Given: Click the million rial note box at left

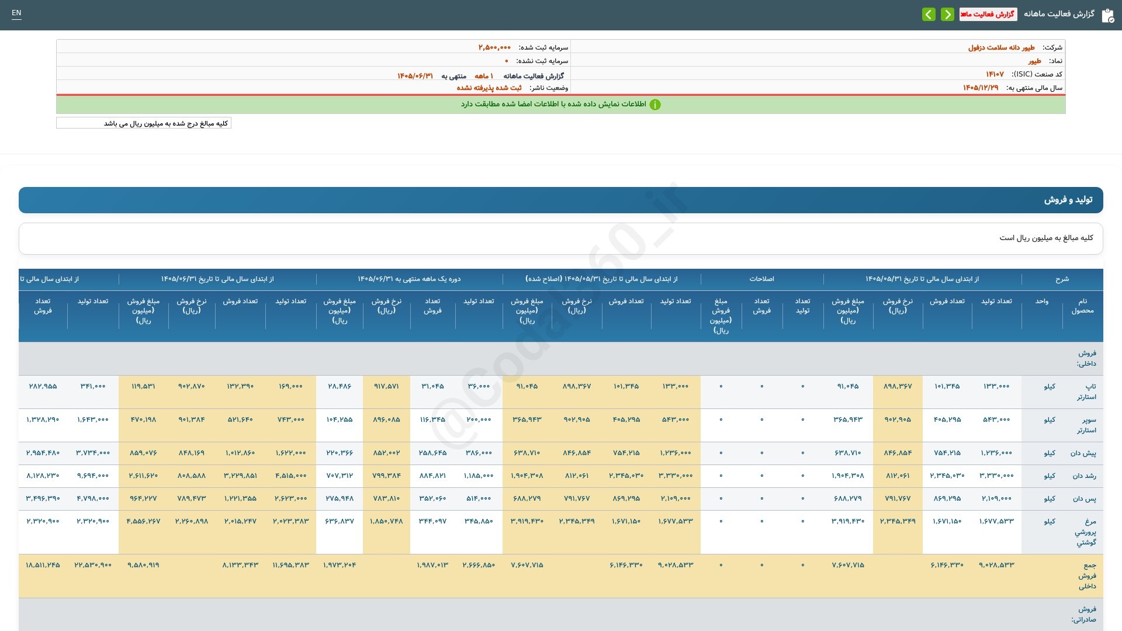Looking at the screenshot, I should point(144,123).
